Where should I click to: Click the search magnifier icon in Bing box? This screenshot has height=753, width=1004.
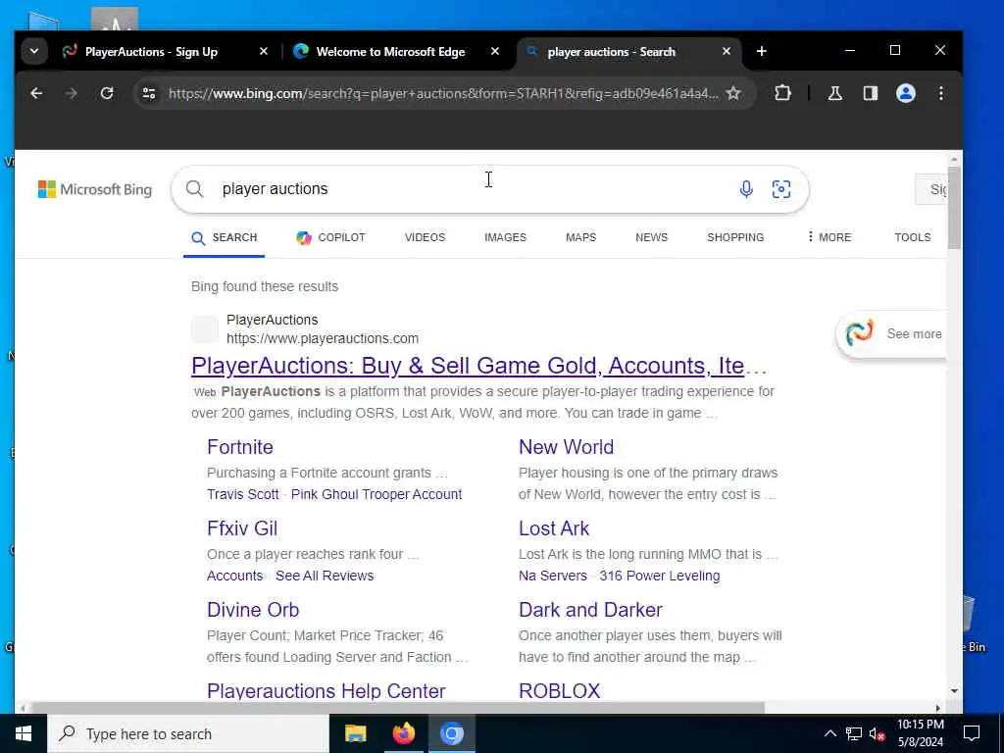tap(195, 189)
